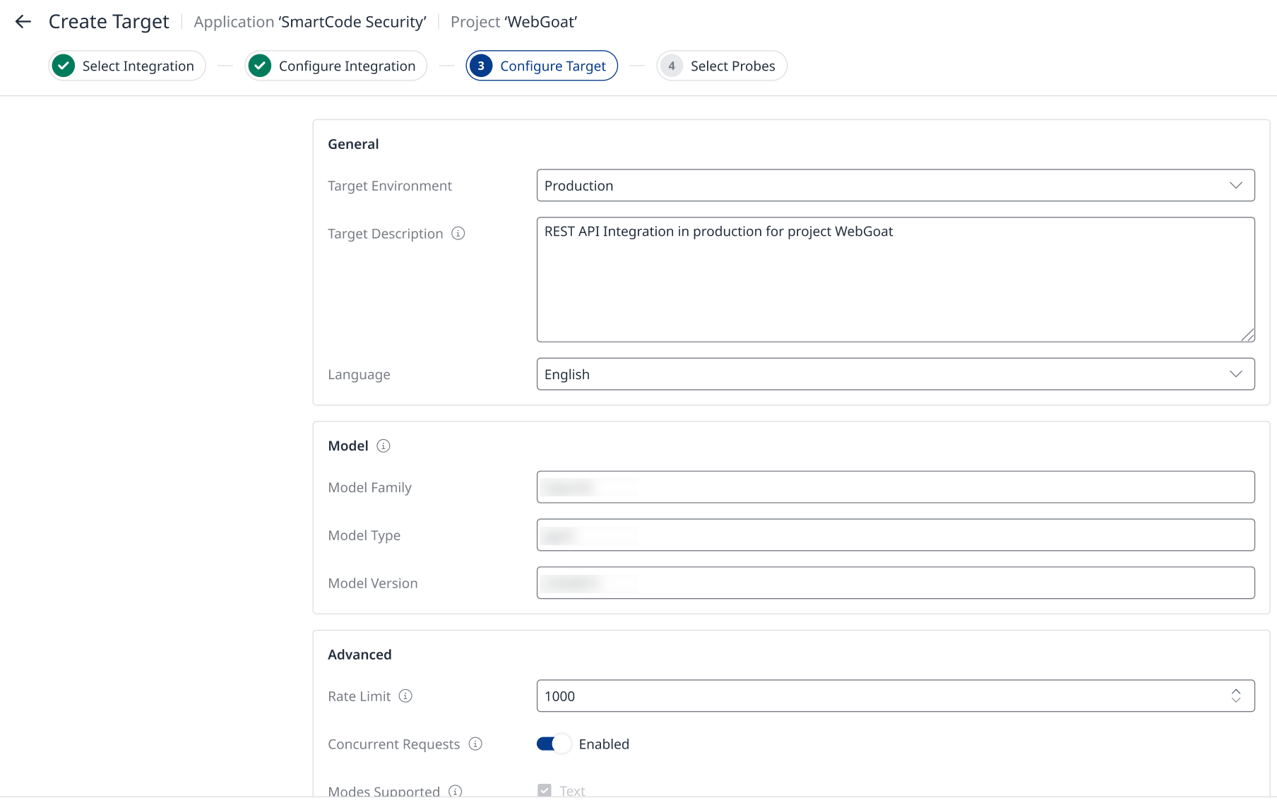Click the Model Version input field
The width and height of the screenshot is (1277, 805).
[x=895, y=583]
